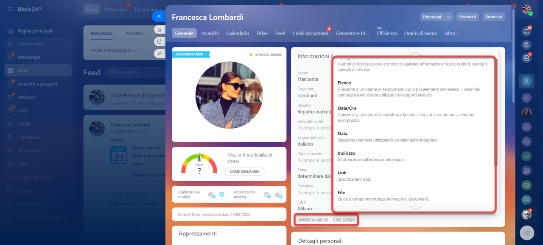Close the profile panel with X button
This screenshot has height=245, width=543.
click(x=159, y=16)
